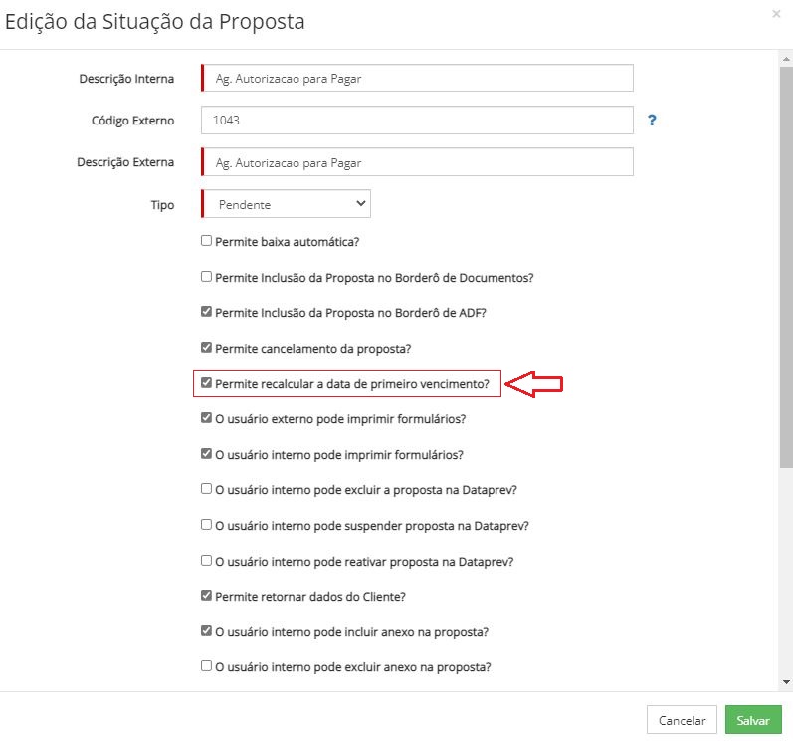Click the Salvar button
This screenshot has height=741, width=793.
coord(753,720)
